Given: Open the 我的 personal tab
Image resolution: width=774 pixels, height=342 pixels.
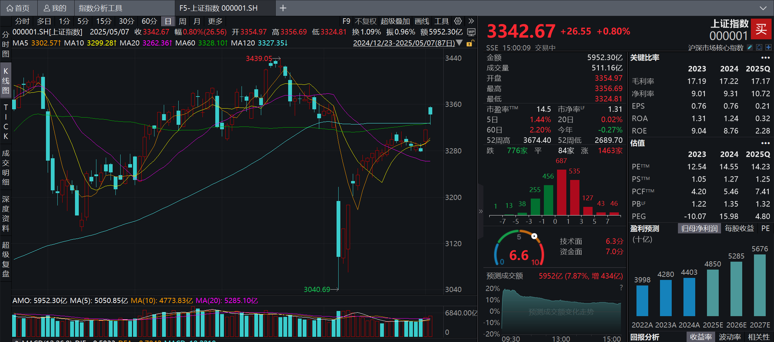Looking at the screenshot, I should click(55, 8).
